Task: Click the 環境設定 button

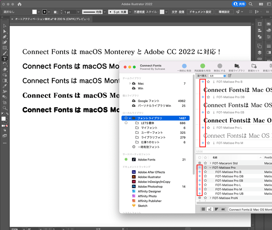Action: [x=224, y=12]
